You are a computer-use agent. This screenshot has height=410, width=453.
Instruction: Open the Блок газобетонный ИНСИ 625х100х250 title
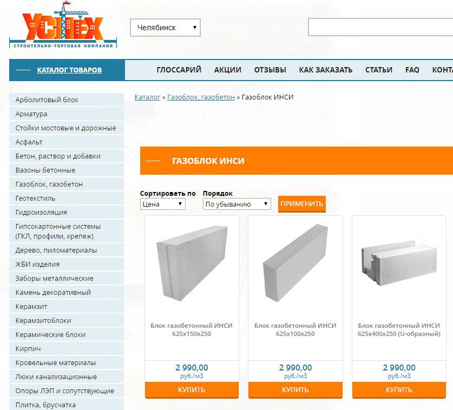(x=296, y=330)
